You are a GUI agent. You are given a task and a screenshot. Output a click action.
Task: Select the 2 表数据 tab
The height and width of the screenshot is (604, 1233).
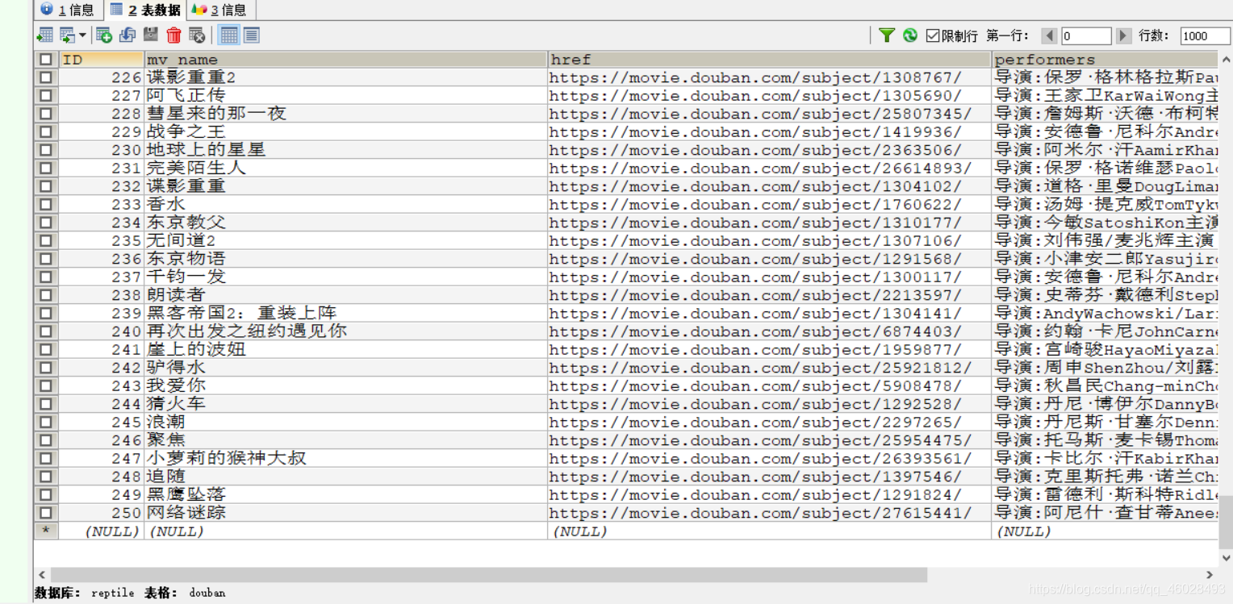click(x=145, y=10)
